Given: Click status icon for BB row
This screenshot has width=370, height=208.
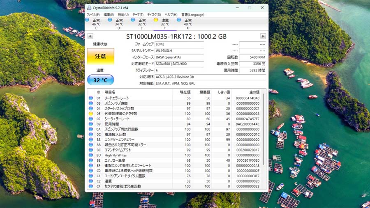Looking at the screenshot, I should (x=90, y=145).
